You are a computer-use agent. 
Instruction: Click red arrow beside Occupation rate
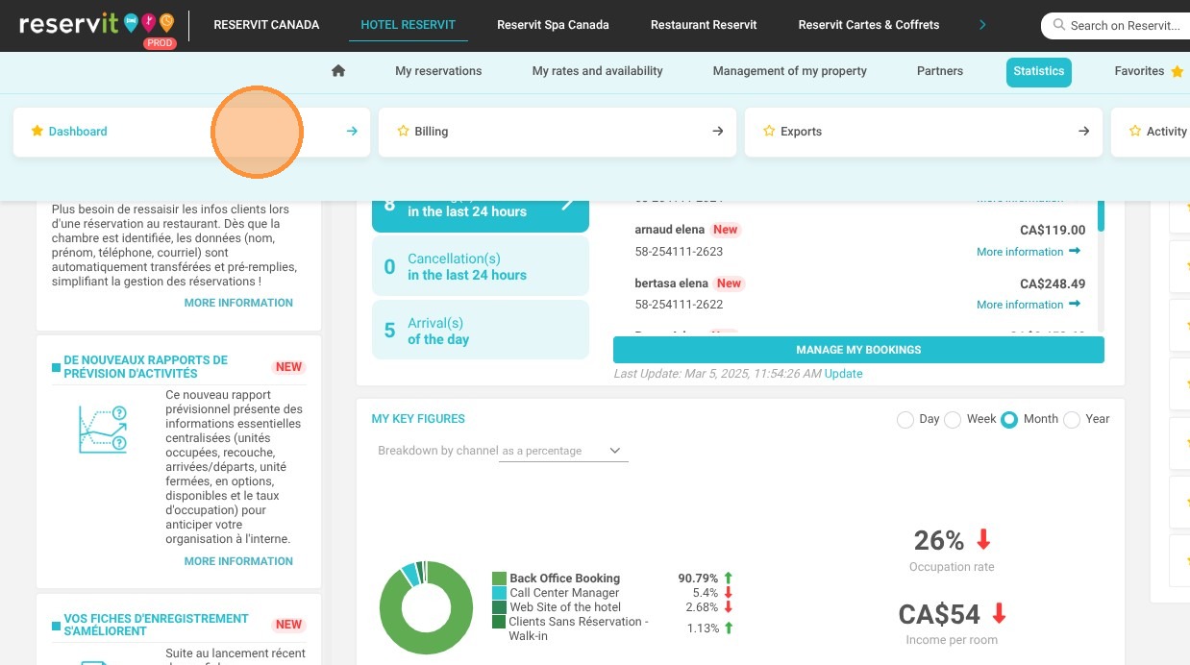[x=983, y=539]
